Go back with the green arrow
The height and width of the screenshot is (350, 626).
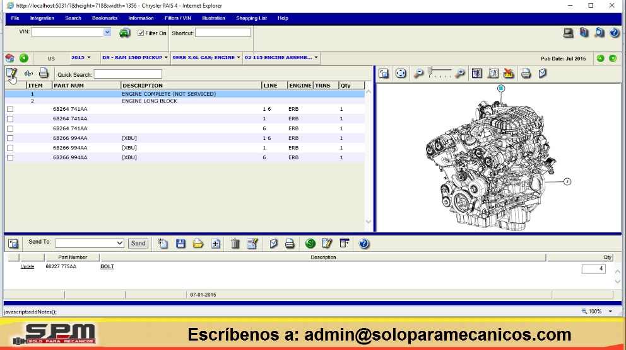click(24, 58)
